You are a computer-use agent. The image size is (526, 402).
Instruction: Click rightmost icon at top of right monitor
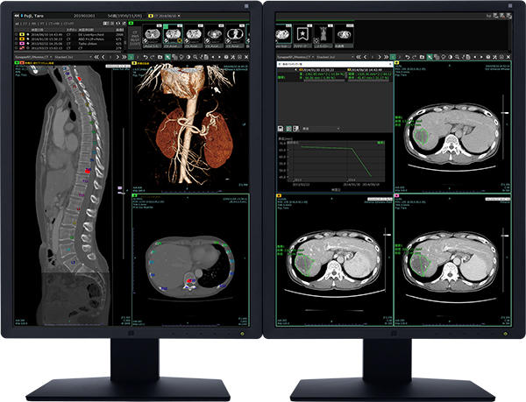[x=508, y=16]
